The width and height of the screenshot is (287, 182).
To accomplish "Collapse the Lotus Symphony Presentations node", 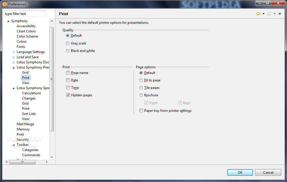I will [x=14, y=68].
